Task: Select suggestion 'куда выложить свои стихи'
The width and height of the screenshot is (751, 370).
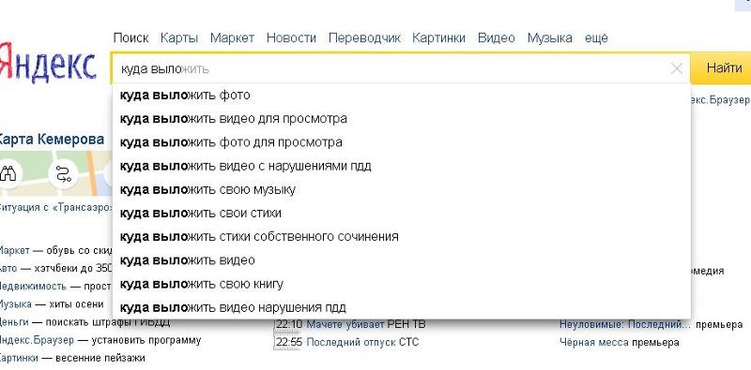Action: coord(402,214)
